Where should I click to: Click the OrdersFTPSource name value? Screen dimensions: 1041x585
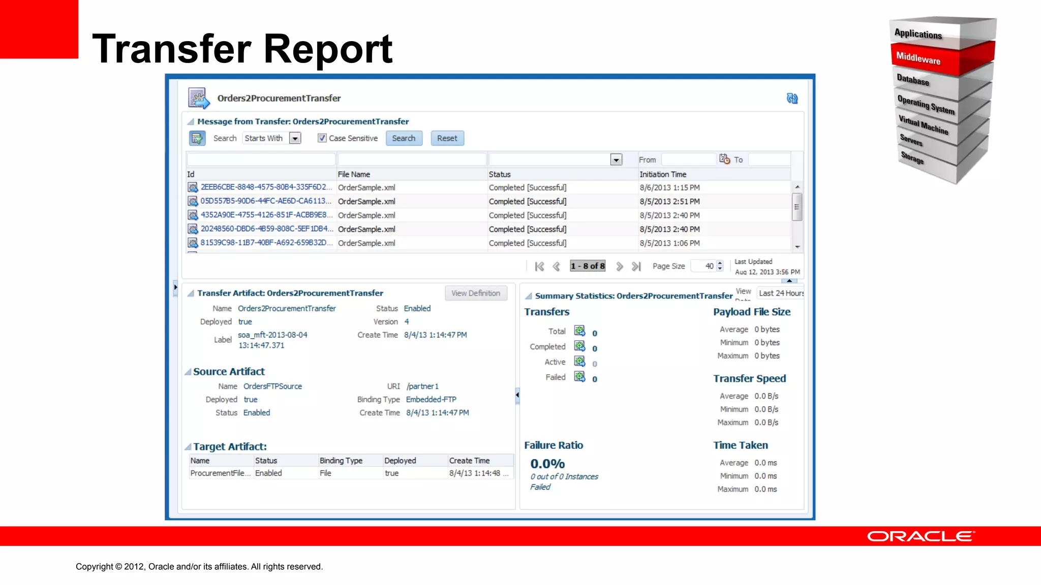point(272,386)
